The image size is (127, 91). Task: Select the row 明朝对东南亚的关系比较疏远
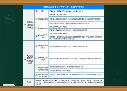(76, 34)
